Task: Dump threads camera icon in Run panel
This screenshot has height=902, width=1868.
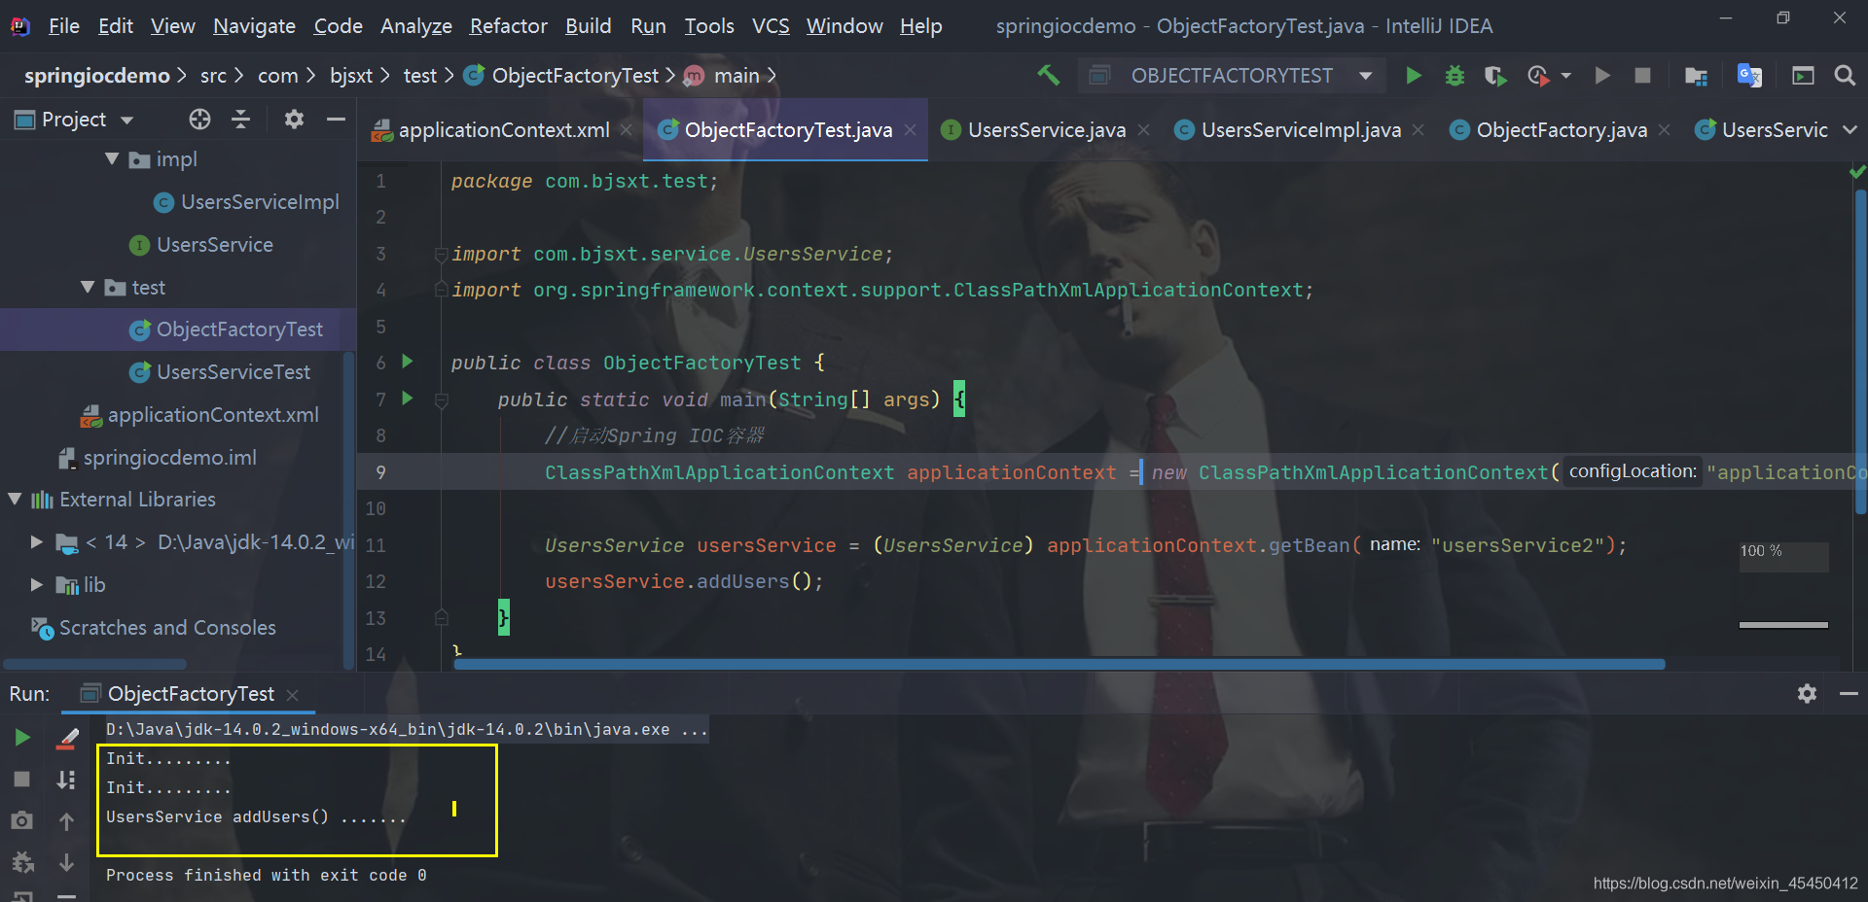Action: (x=21, y=820)
